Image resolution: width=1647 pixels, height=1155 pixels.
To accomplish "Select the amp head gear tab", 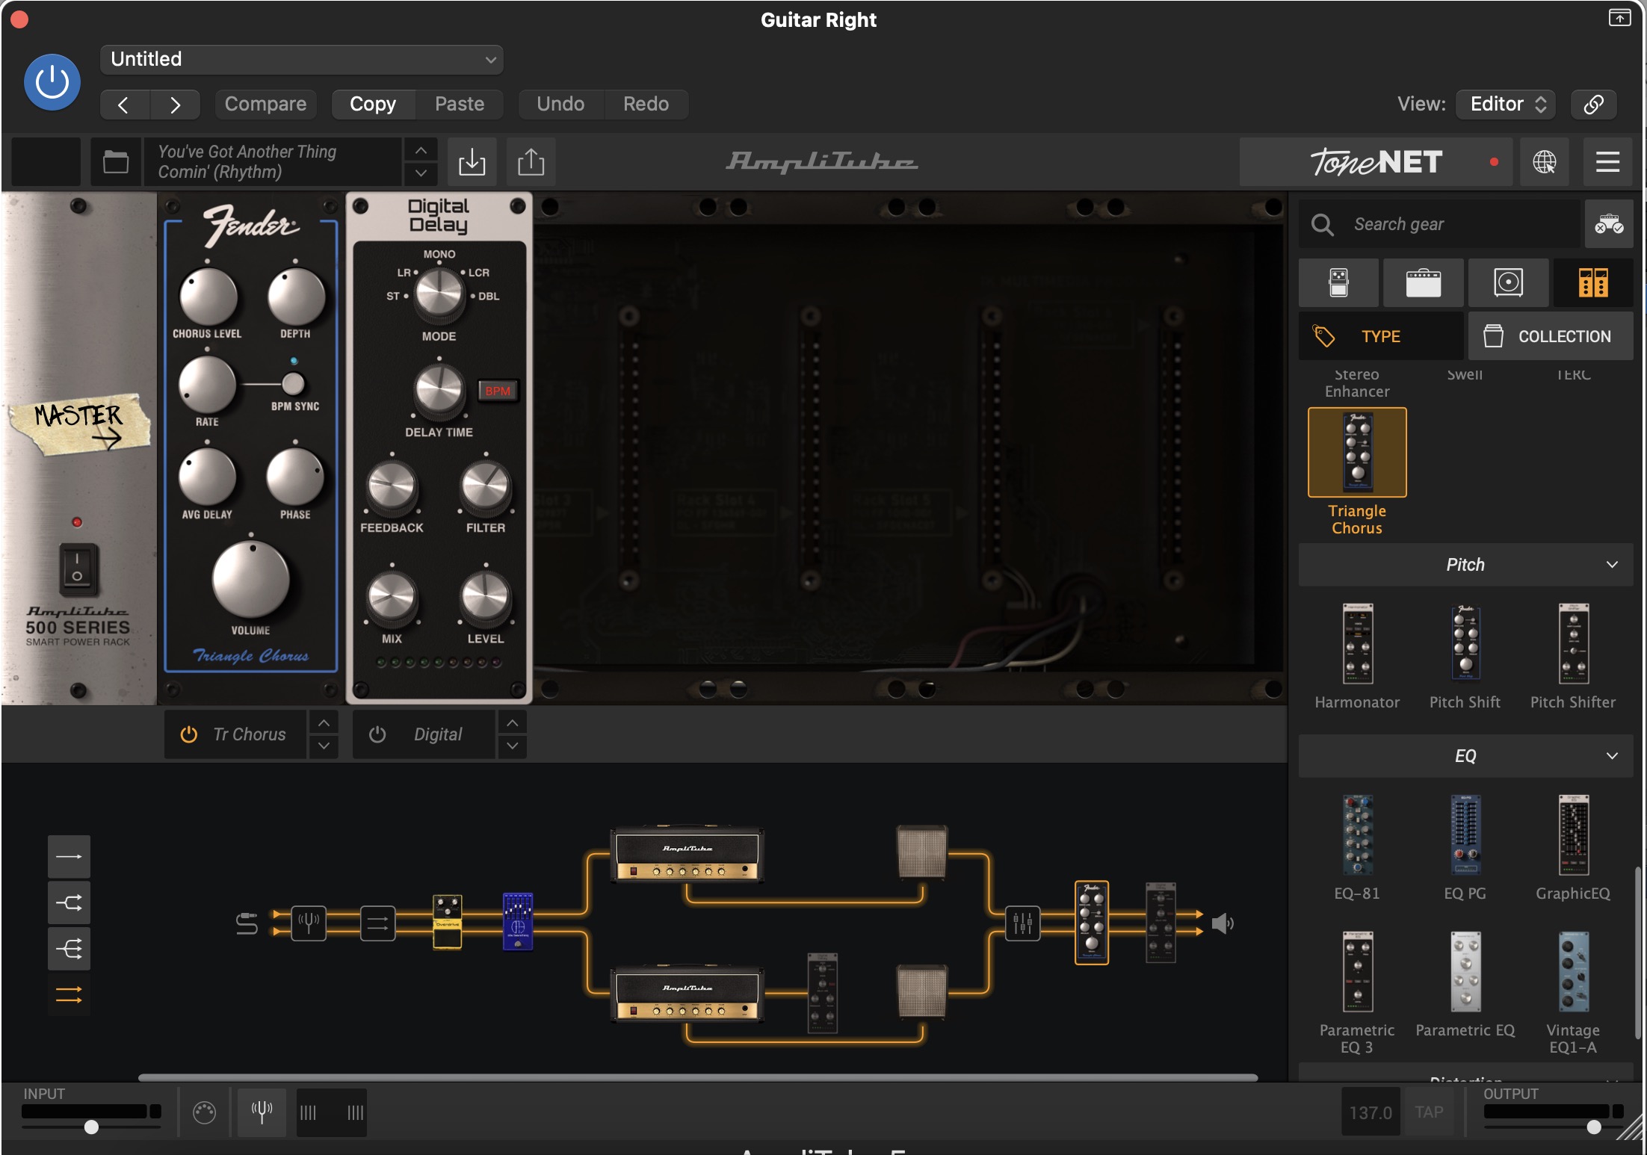I will coord(1423,283).
